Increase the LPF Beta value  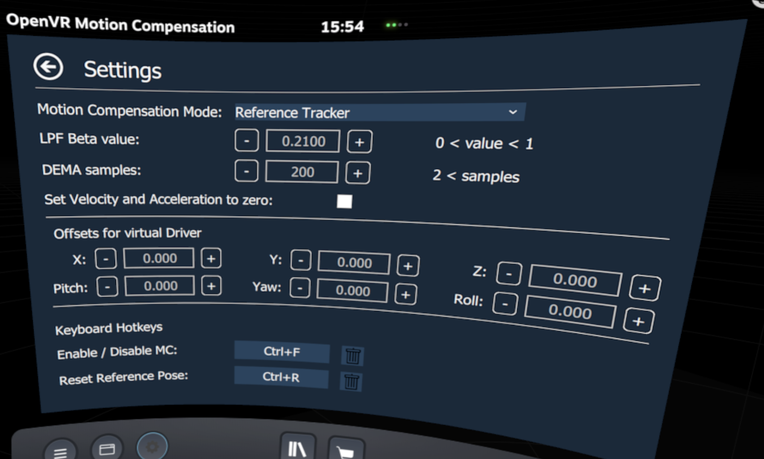click(x=359, y=142)
